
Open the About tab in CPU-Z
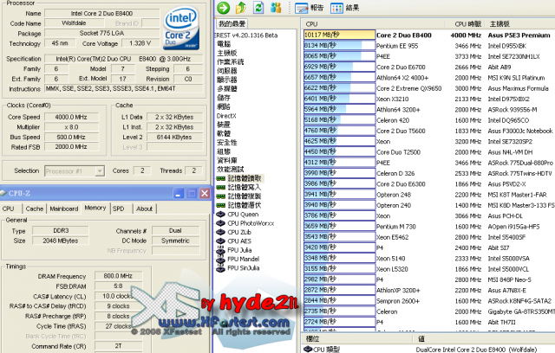pos(145,209)
